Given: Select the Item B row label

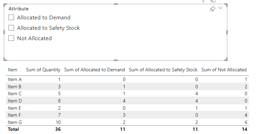Looking at the screenshot, I should pos(15,87).
